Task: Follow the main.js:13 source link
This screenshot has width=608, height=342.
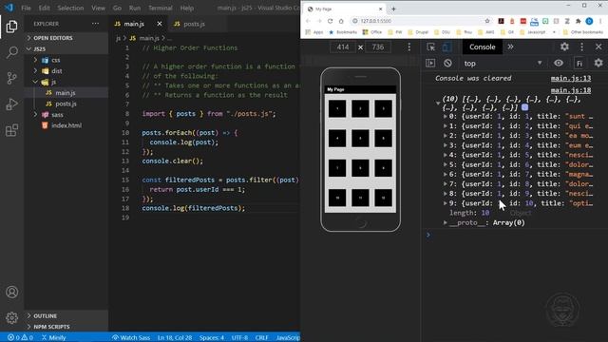Action: 571,78
